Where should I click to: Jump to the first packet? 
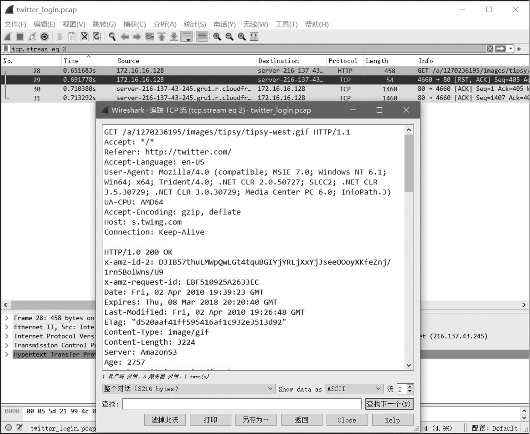[x=162, y=37]
